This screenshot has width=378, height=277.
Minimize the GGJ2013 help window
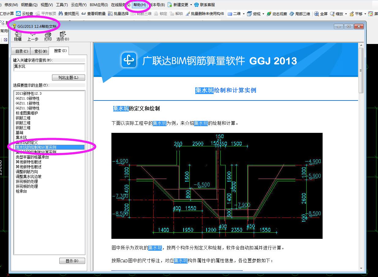point(339,27)
